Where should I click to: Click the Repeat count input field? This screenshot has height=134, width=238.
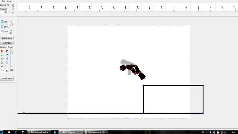(2, 12)
